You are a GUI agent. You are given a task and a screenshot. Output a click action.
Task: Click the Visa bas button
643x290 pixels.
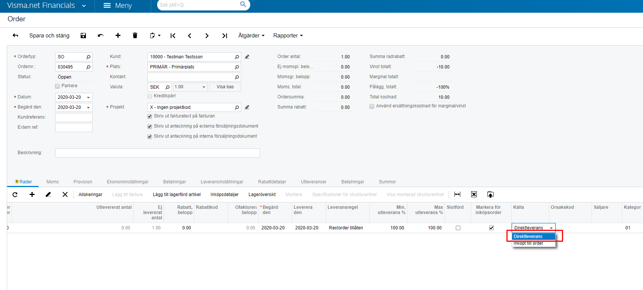click(x=225, y=87)
